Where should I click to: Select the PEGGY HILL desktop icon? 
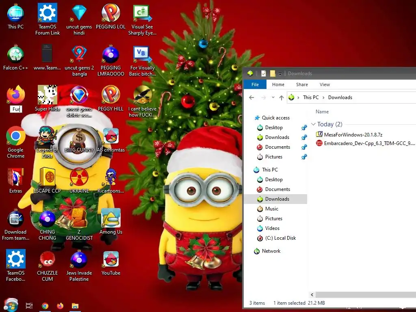coord(110,98)
